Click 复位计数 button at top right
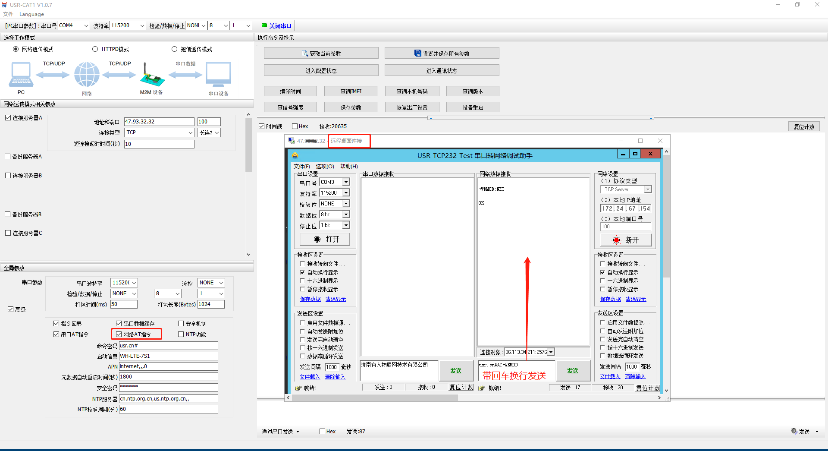This screenshot has width=828, height=451. (x=804, y=126)
